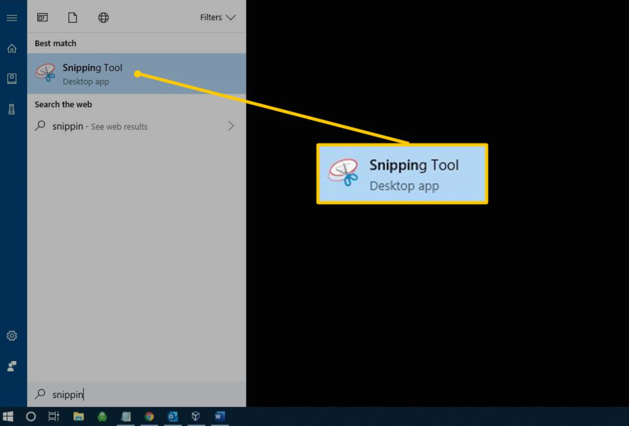
Task: Expand the hamburger menu in the search sidebar
Action: tap(12, 18)
